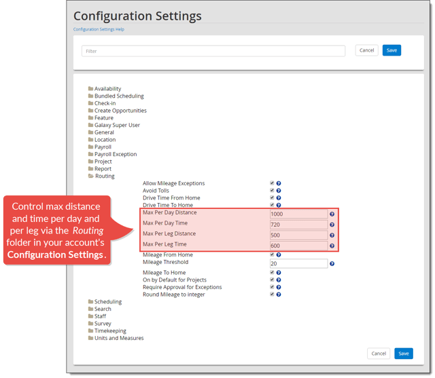Open help for Round Mileage to integer
435x378 pixels.
(x=279, y=295)
